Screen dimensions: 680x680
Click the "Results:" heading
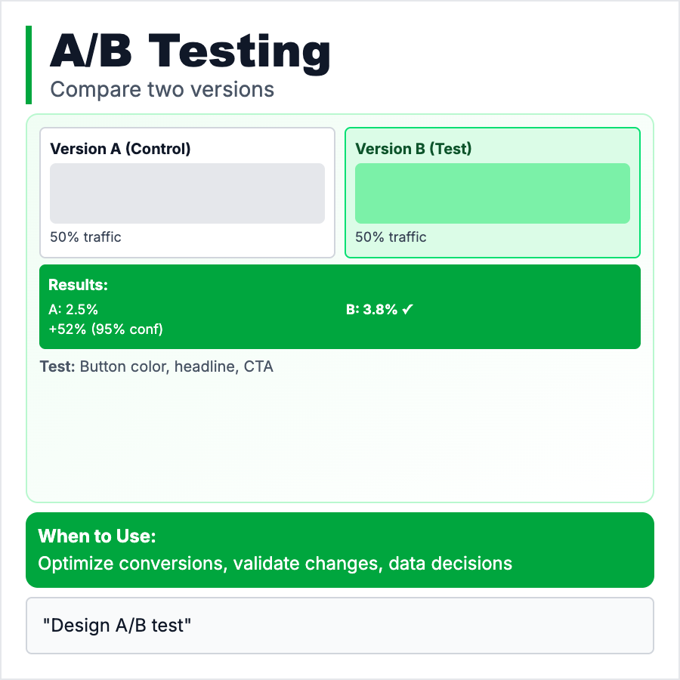click(79, 286)
